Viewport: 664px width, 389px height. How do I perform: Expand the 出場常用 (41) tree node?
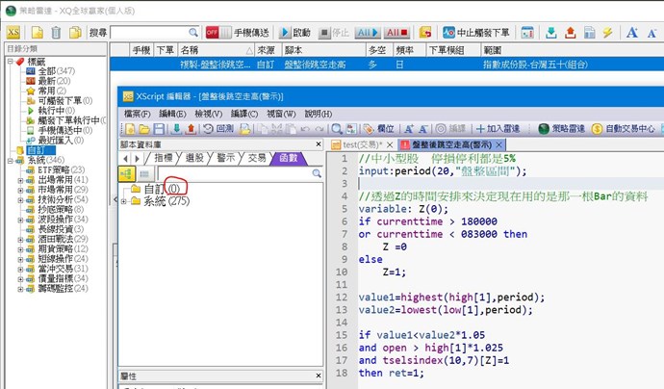pos(20,180)
